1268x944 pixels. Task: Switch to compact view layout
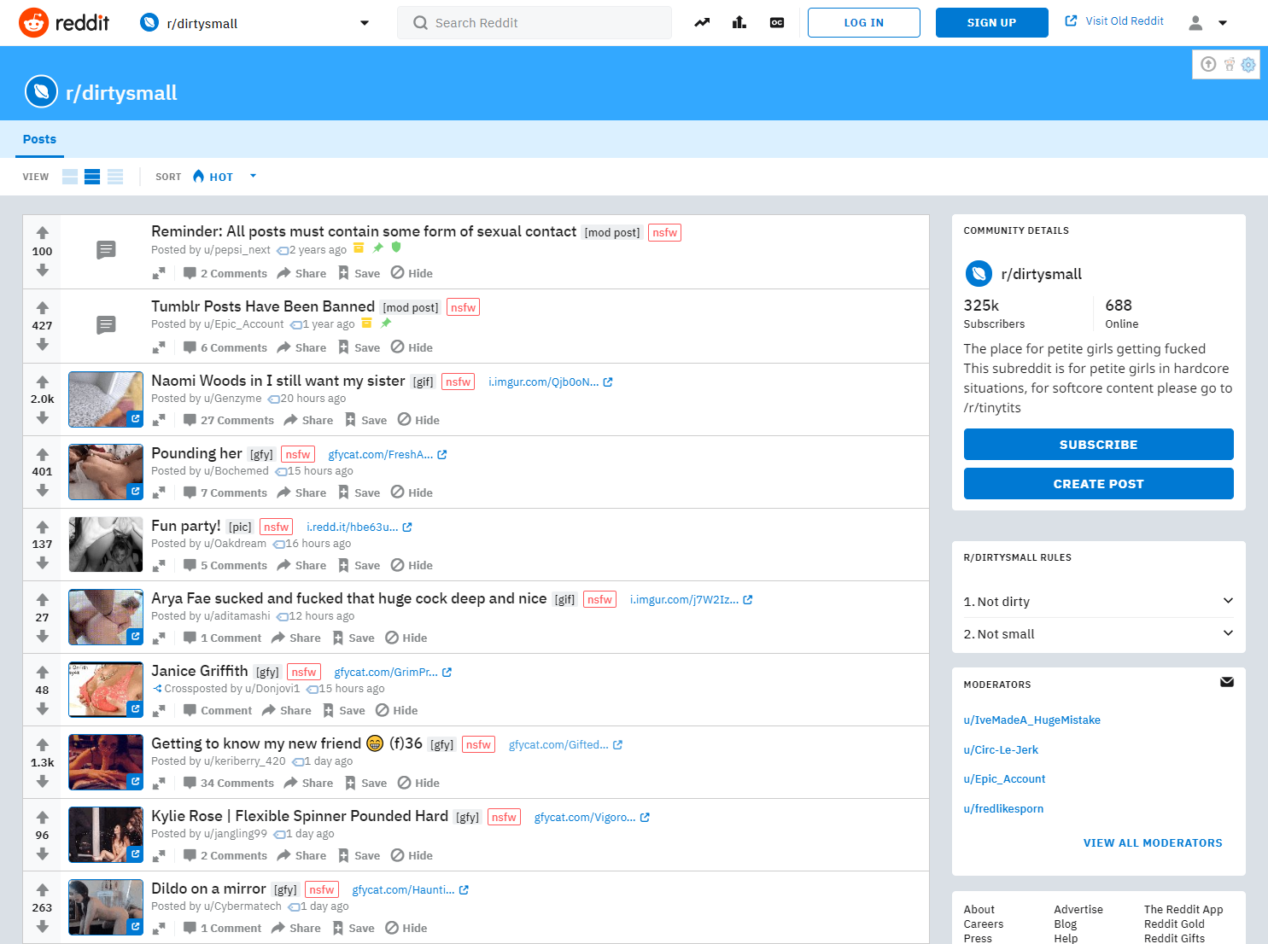click(x=115, y=177)
